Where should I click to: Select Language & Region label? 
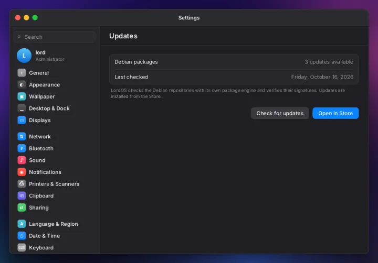(x=53, y=224)
